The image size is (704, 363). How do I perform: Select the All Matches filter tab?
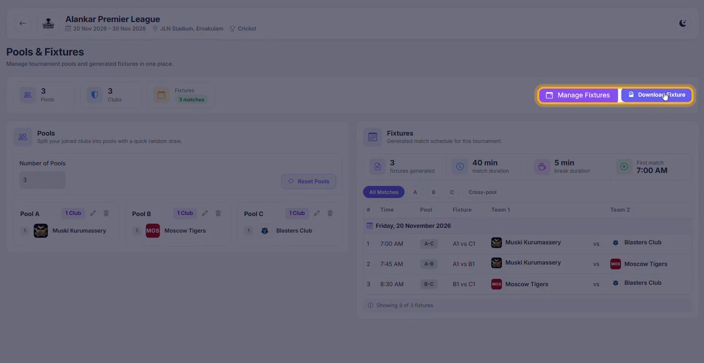(384, 193)
